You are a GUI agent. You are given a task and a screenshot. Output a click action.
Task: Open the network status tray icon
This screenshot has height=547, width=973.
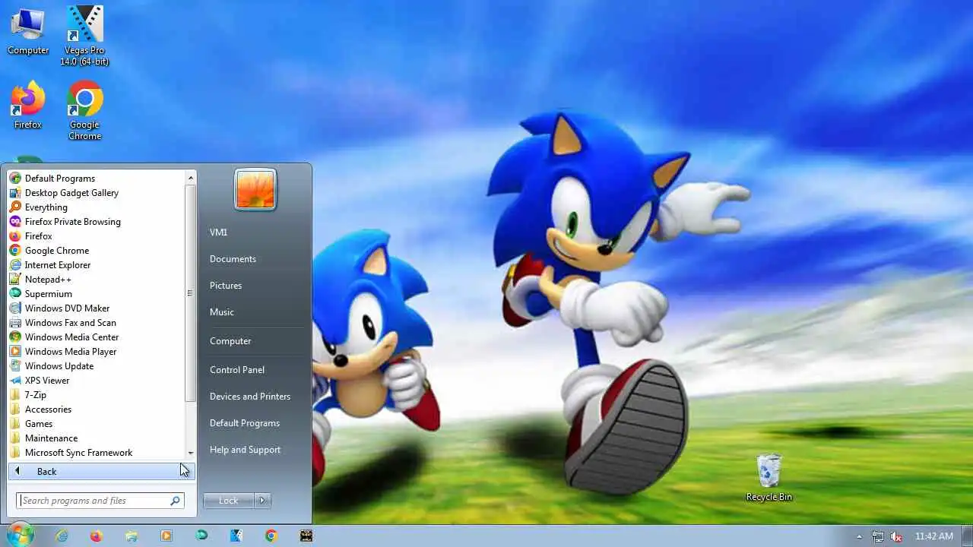(878, 536)
